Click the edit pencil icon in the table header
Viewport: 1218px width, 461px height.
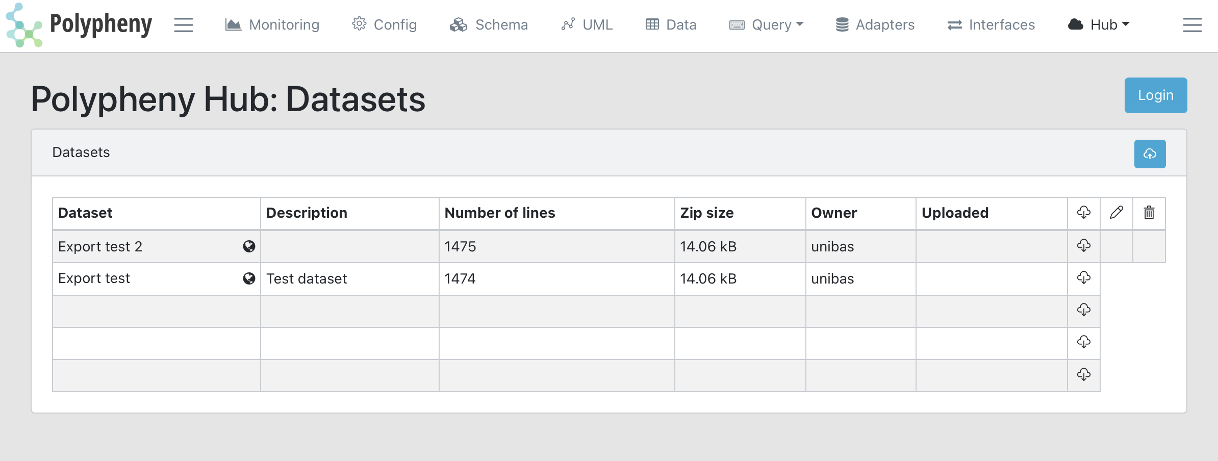[x=1116, y=213]
